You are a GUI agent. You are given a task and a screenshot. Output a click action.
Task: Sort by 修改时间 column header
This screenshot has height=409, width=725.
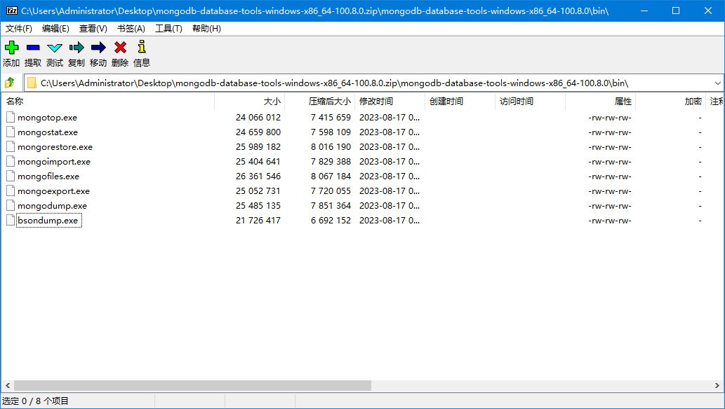390,102
